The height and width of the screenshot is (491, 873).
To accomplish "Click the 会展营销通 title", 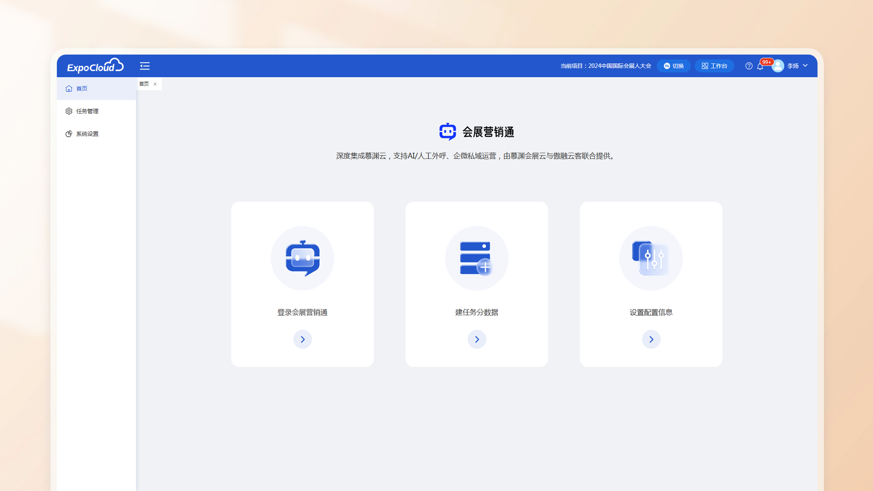I will pyautogui.click(x=488, y=132).
